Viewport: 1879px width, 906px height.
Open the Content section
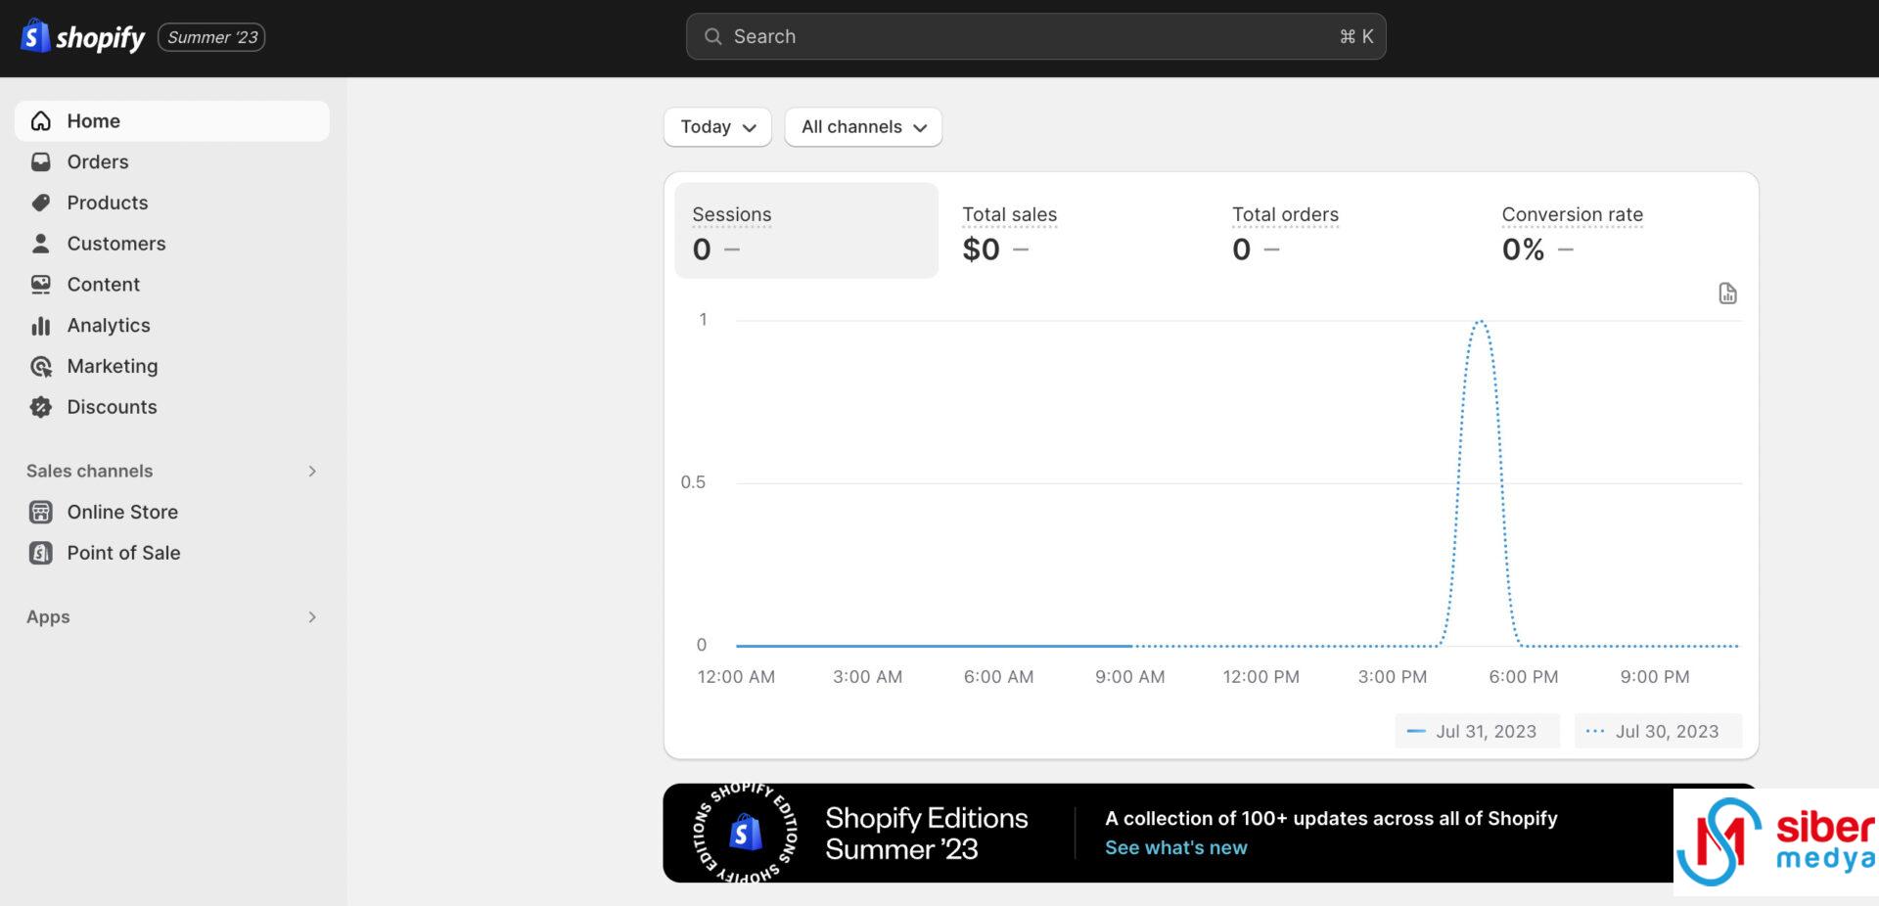[172, 285]
